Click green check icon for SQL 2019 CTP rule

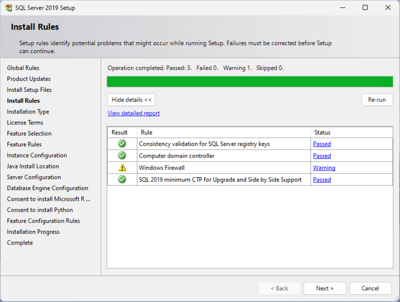(x=122, y=179)
